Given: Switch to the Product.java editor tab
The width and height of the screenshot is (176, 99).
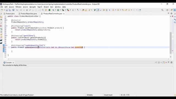Looking at the screenshot, I should [9, 13].
